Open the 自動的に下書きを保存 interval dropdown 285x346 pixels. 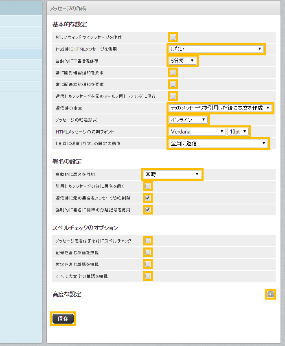click(x=183, y=61)
